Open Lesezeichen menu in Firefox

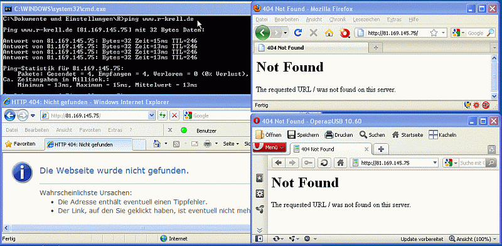tap(366, 19)
